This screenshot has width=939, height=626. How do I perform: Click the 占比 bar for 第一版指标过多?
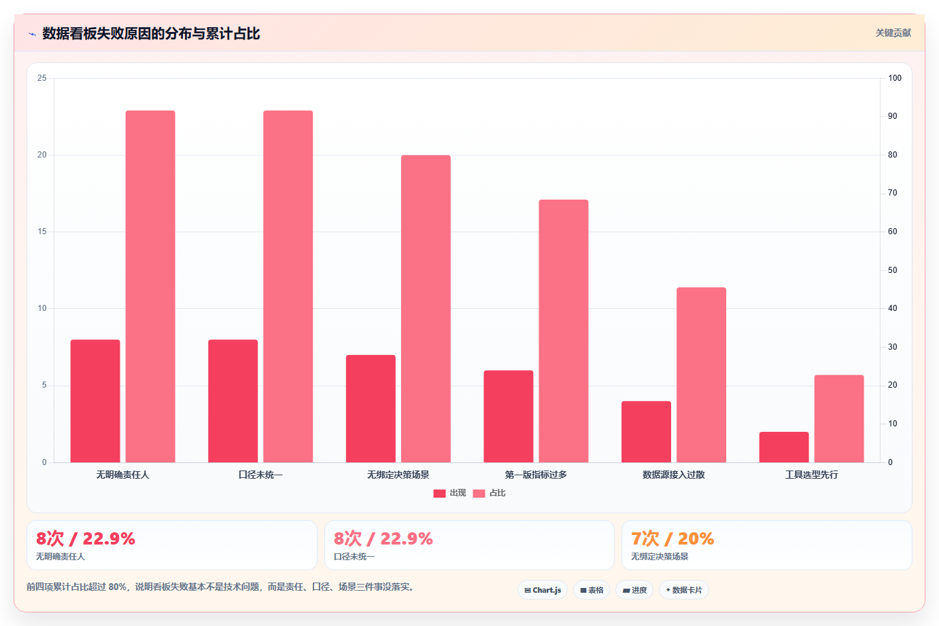tap(564, 331)
